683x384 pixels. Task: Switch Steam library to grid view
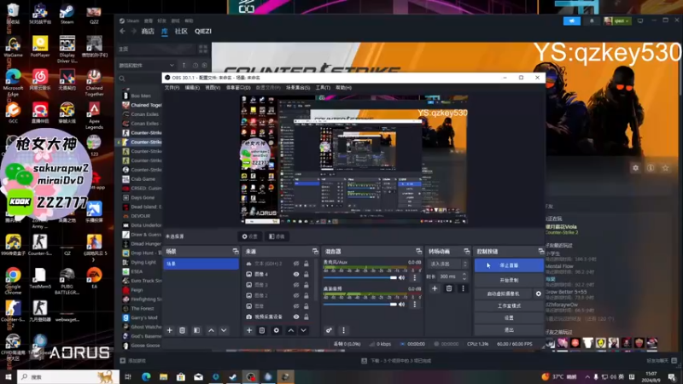[203, 49]
